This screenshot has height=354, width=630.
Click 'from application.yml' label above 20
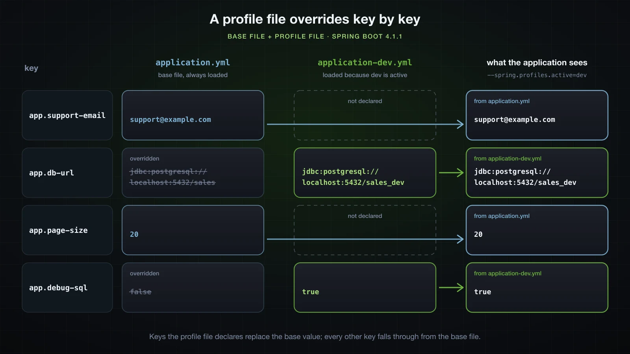point(502,216)
